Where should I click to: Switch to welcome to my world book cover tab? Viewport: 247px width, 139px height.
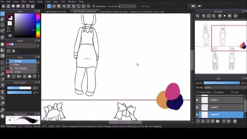147,12
